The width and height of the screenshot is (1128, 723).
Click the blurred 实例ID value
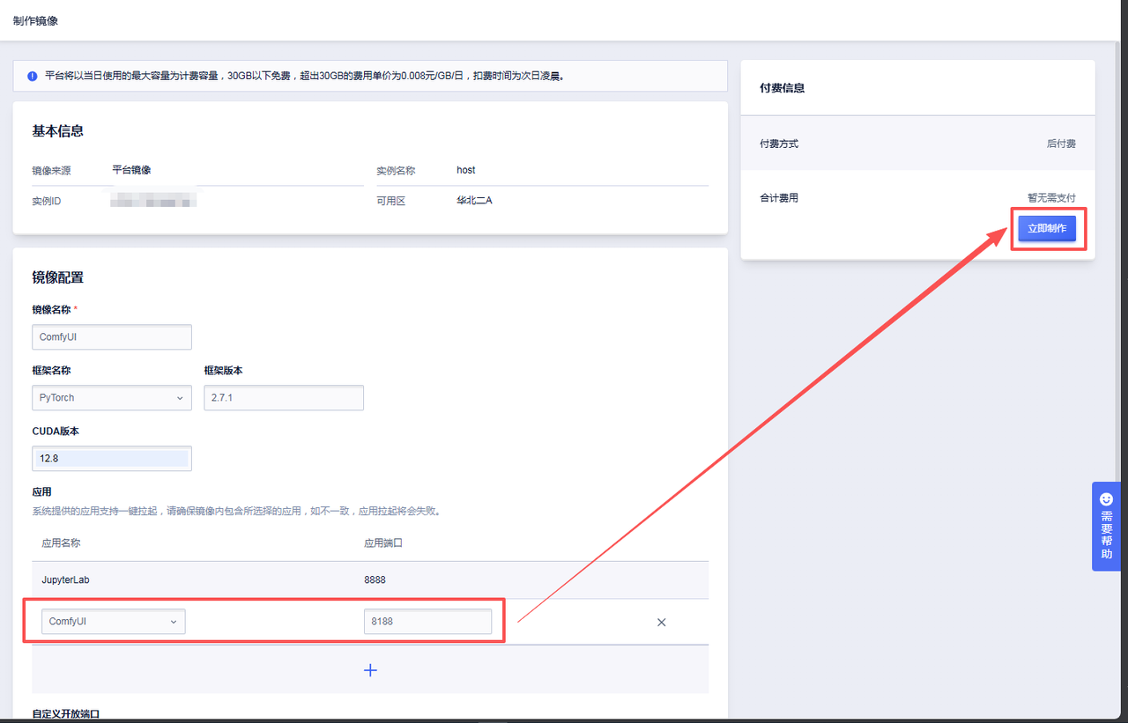tap(153, 202)
